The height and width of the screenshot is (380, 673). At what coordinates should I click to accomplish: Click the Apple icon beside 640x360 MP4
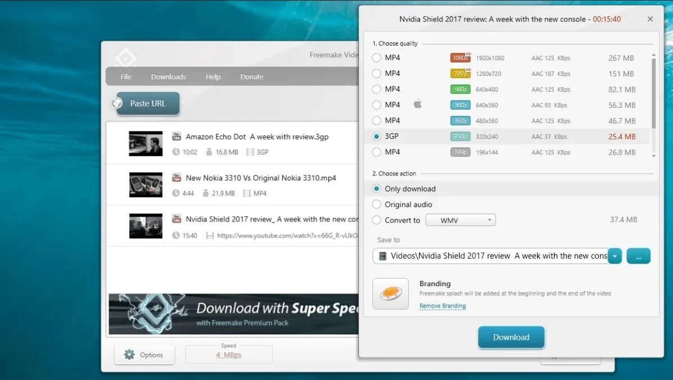click(417, 104)
